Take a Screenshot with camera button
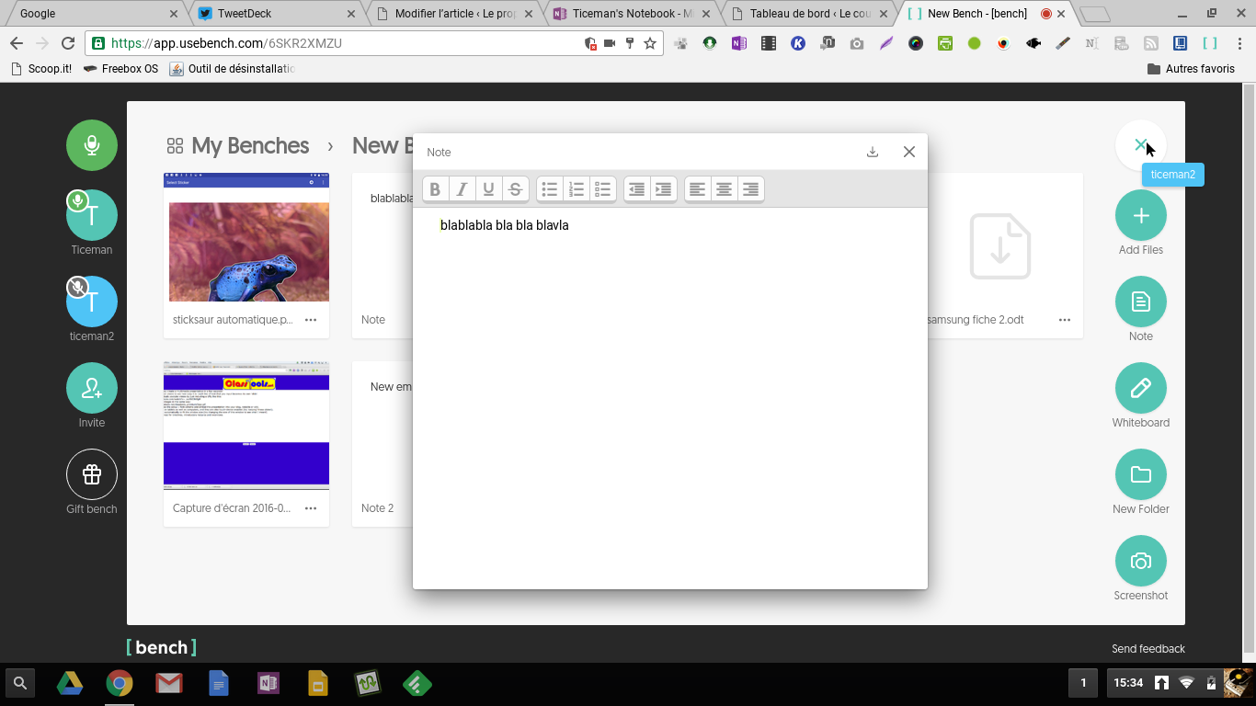 pyautogui.click(x=1141, y=561)
